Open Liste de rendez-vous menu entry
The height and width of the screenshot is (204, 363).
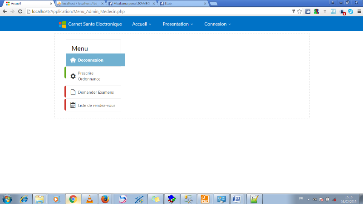point(93,105)
